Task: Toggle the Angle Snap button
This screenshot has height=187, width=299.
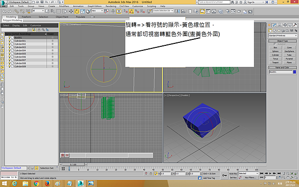Action: coord(131,11)
